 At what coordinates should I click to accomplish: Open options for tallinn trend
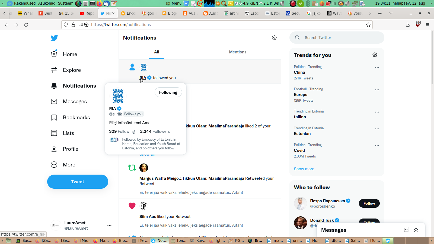[377, 112]
